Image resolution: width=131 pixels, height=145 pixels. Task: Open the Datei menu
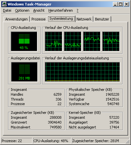tap(7, 10)
